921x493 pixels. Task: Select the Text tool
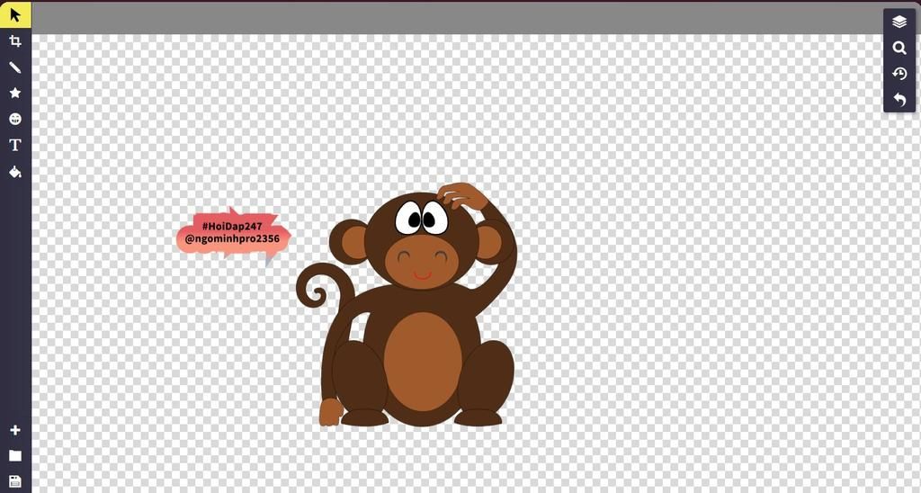point(15,145)
